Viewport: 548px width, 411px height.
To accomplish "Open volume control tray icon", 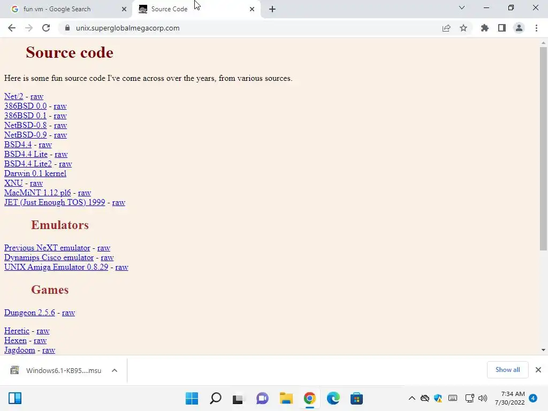I will pyautogui.click(x=483, y=398).
